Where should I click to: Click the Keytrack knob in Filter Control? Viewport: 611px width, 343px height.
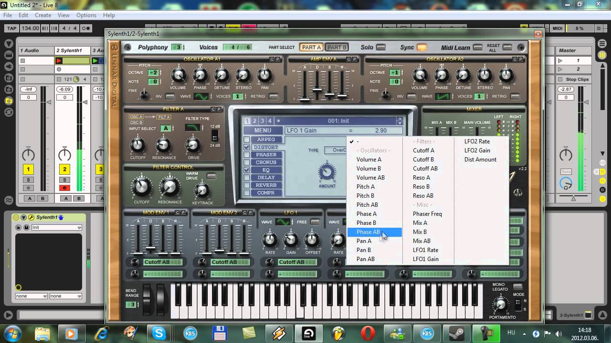tap(202, 191)
